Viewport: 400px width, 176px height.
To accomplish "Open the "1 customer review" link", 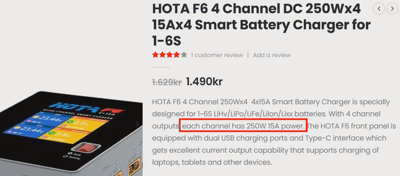I will 217,55.
